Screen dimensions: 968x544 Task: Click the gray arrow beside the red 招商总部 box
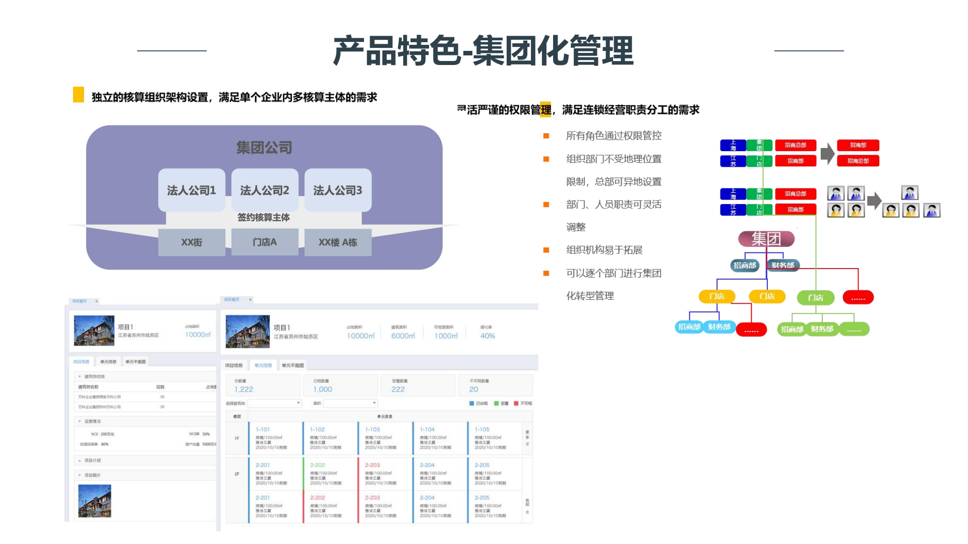(827, 154)
